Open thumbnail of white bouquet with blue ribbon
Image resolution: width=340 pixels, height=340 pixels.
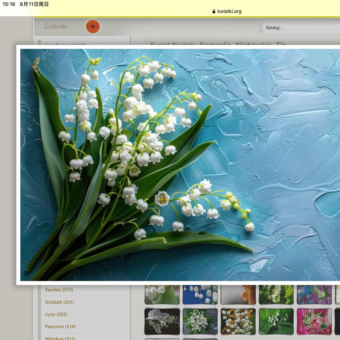[x=200, y=321]
